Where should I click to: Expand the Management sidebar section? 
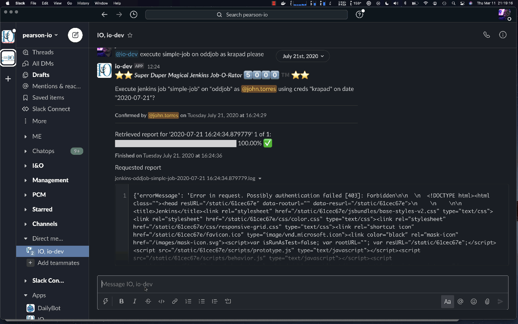(x=26, y=180)
